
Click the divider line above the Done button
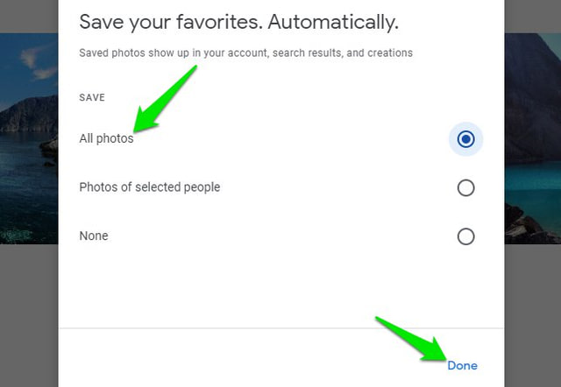(280, 328)
